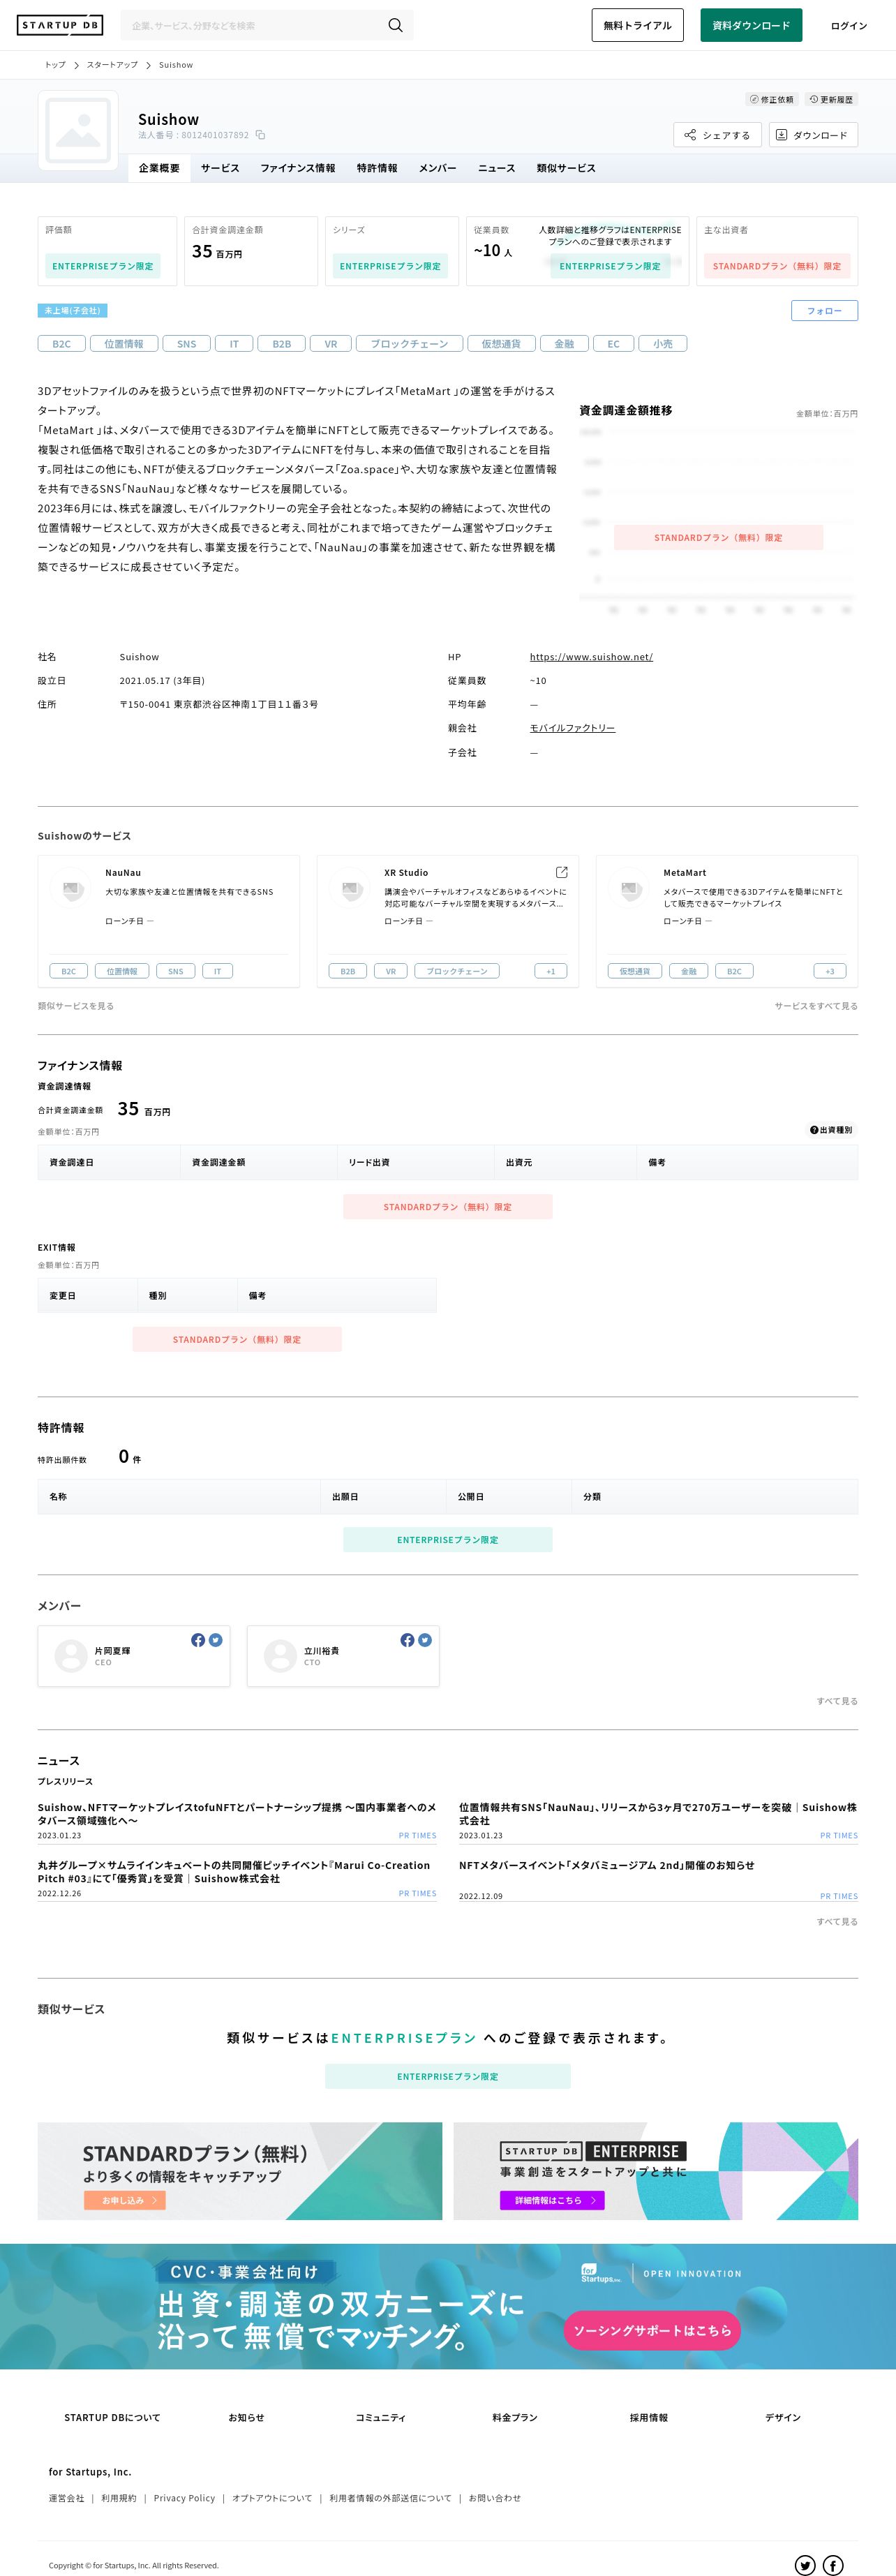Expand the +3 tags on MetaMart card
896x2576 pixels.
[x=830, y=971]
